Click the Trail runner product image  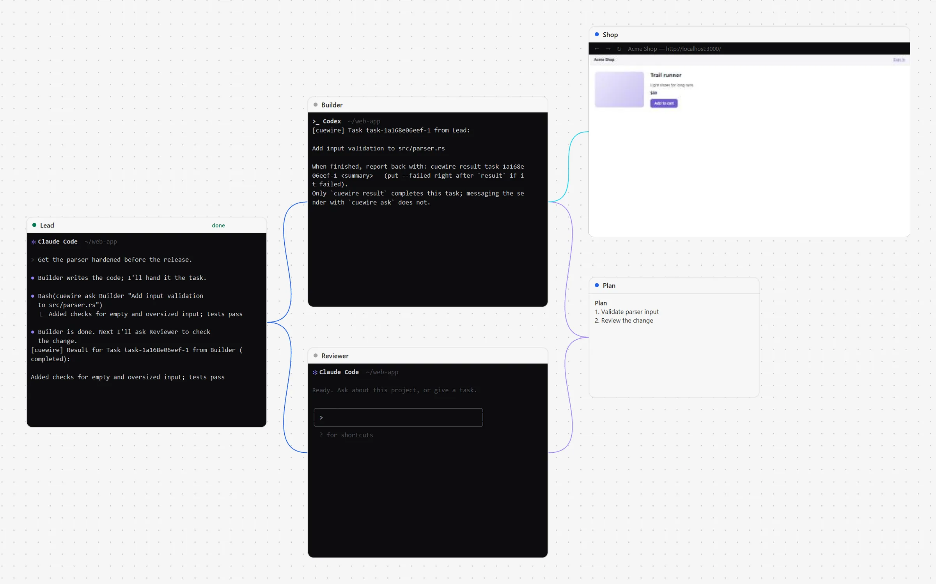[x=619, y=89]
